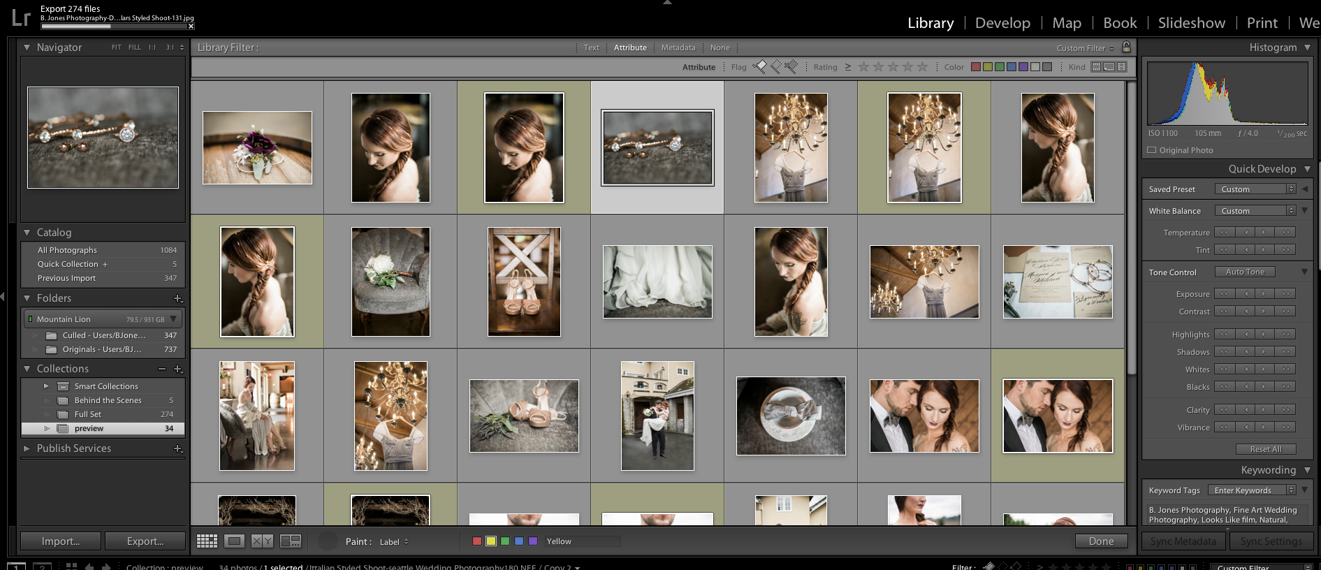Select red color label filter

(976, 67)
